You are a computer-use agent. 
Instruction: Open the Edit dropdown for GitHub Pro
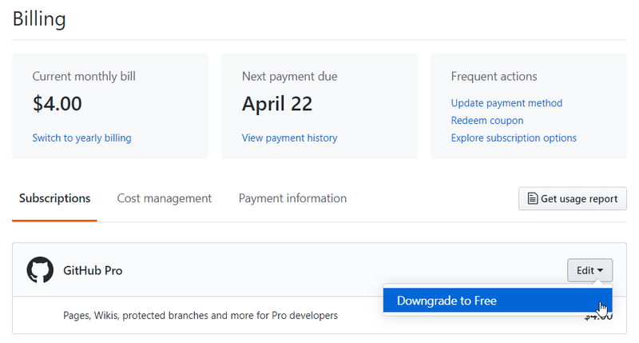[x=589, y=270]
